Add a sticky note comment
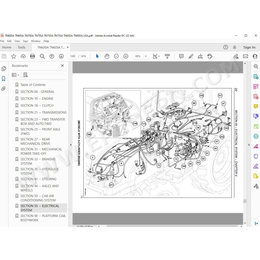Viewport: 260px width, 260px height. click(x=181, y=56)
